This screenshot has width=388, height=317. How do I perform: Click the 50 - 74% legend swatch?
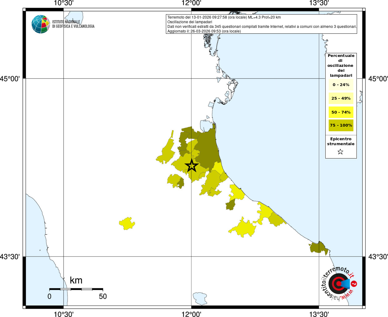(x=341, y=112)
